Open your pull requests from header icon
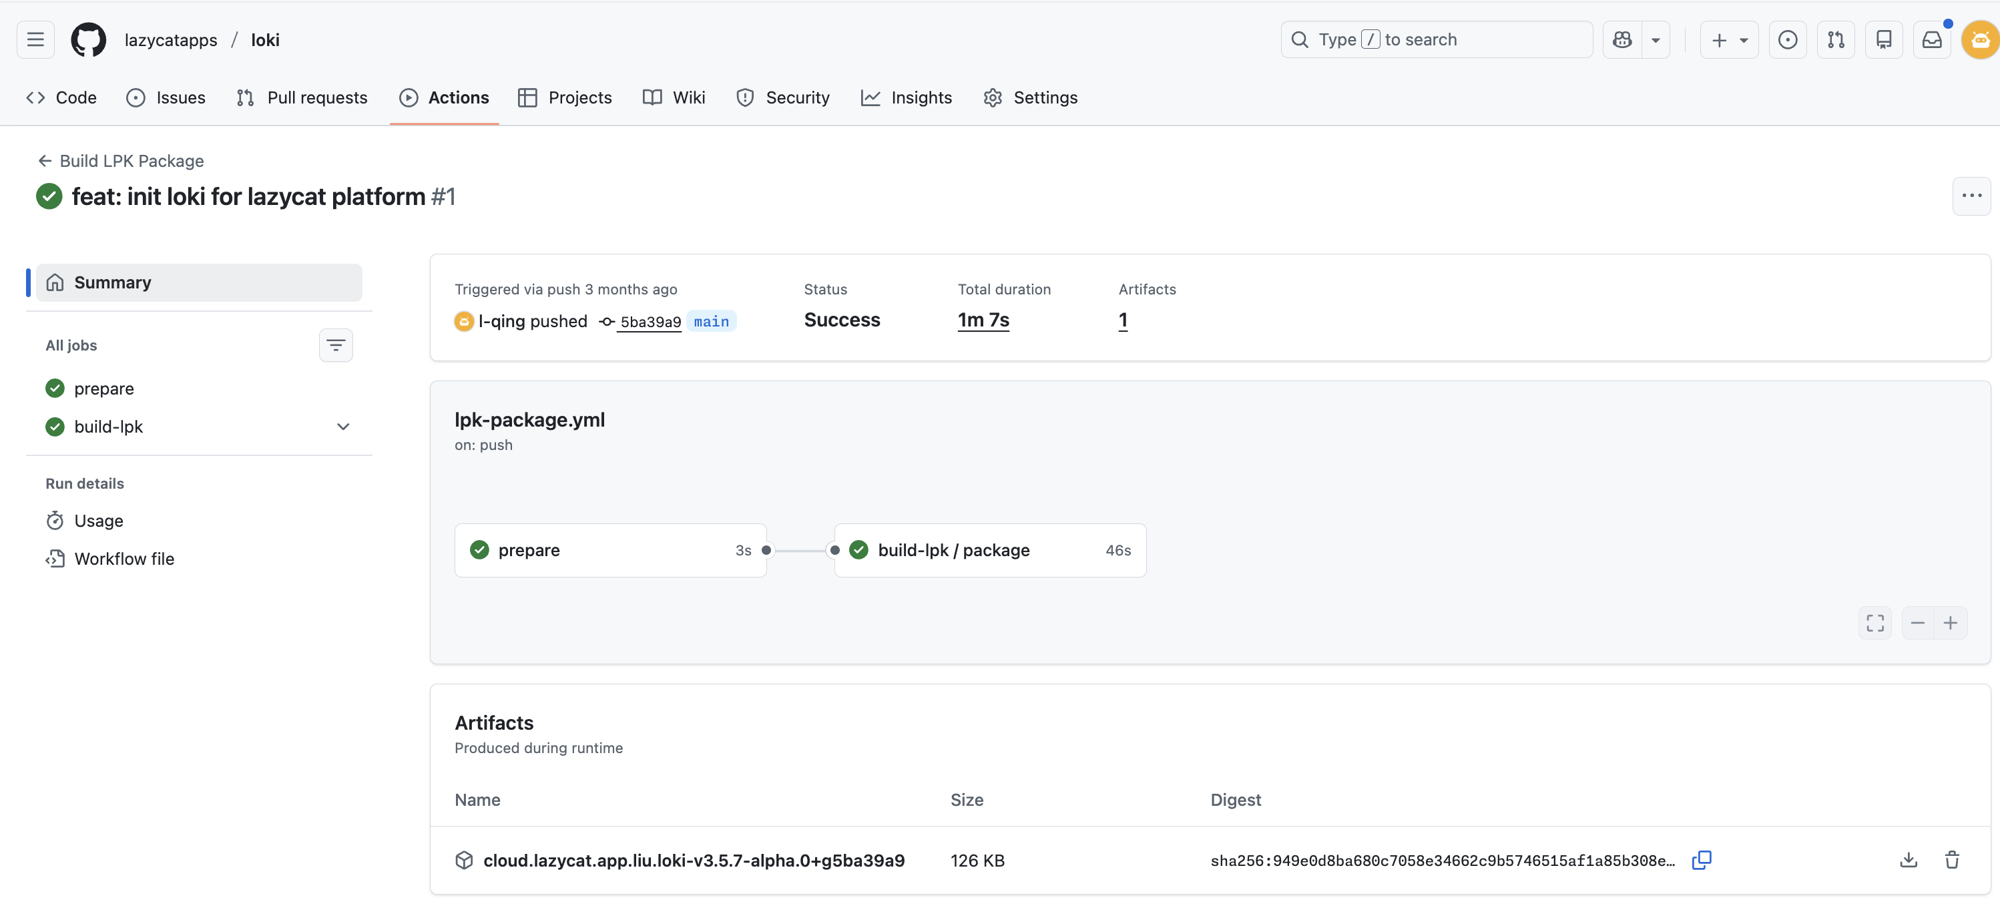The height and width of the screenshot is (924, 2000). pos(1835,39)
